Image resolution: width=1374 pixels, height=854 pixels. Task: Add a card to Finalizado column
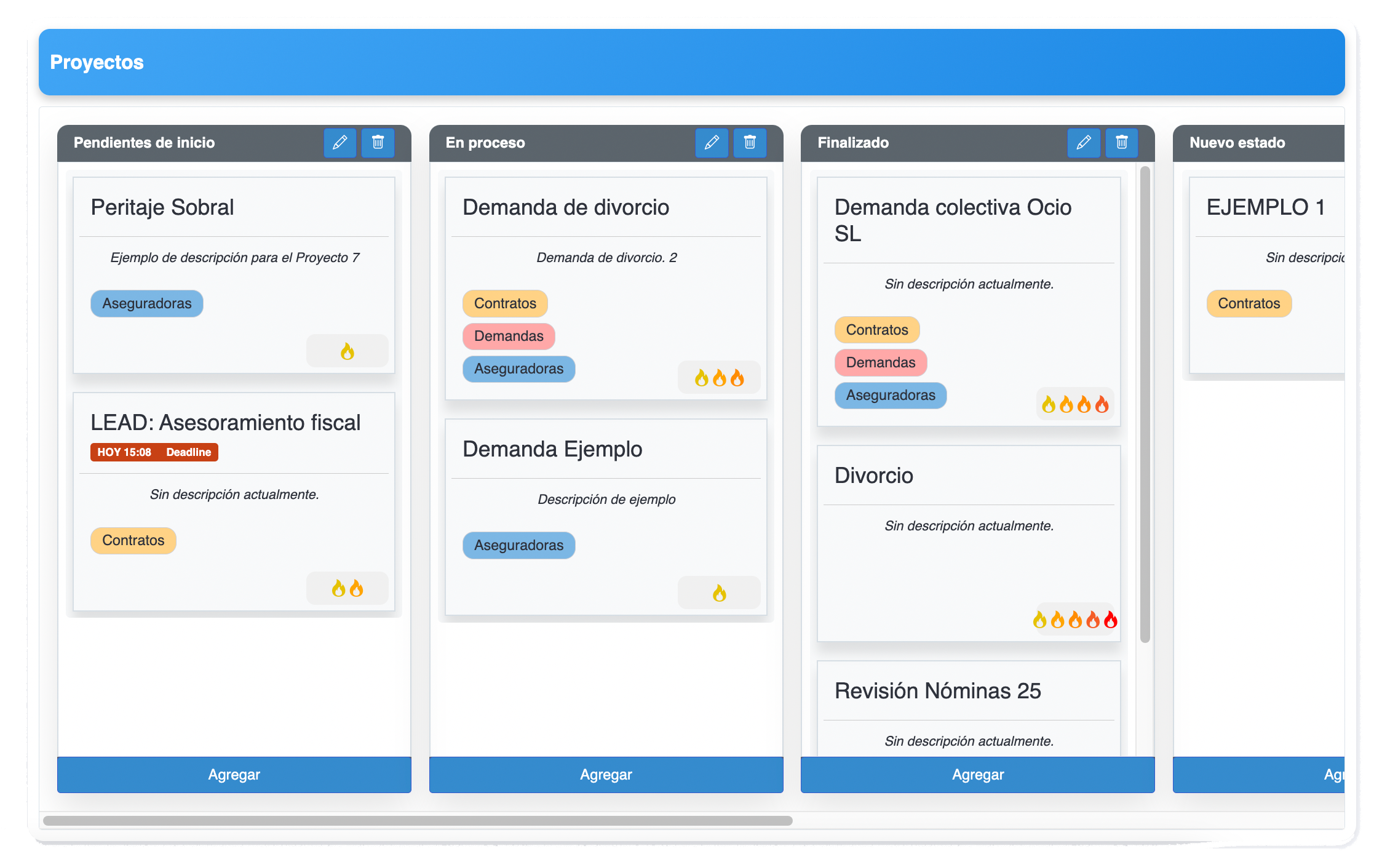click(977, 775)
